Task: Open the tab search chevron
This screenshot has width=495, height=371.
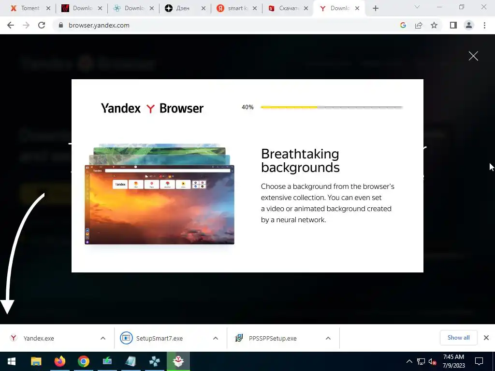Action: (417, 7)
